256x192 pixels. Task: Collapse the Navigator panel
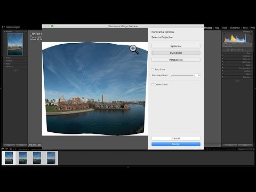point(4,31)
